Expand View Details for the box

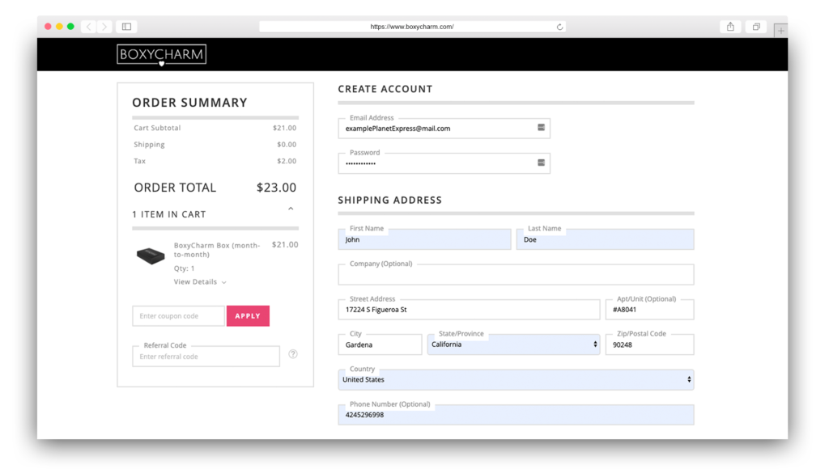click(200, 282)
